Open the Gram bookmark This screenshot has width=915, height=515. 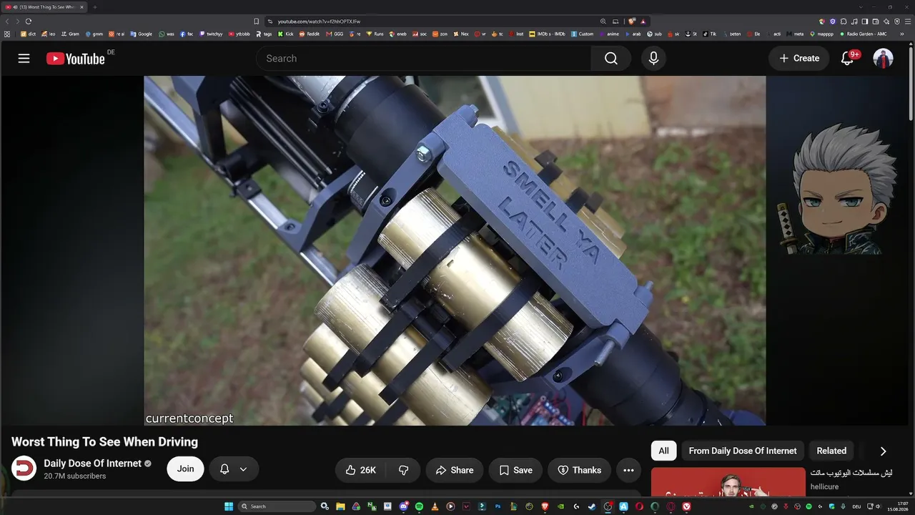(69, 34)
